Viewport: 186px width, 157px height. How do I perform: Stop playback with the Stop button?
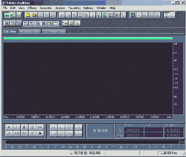coord(9,127)
